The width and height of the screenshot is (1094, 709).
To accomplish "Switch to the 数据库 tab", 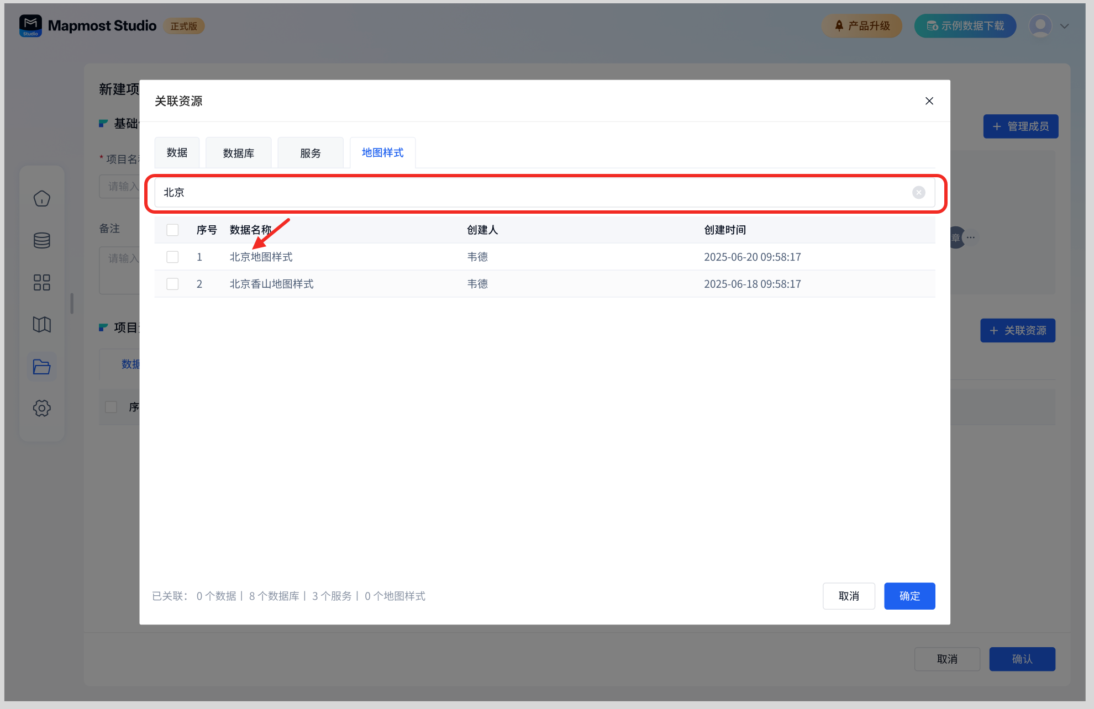I will 238,153.
